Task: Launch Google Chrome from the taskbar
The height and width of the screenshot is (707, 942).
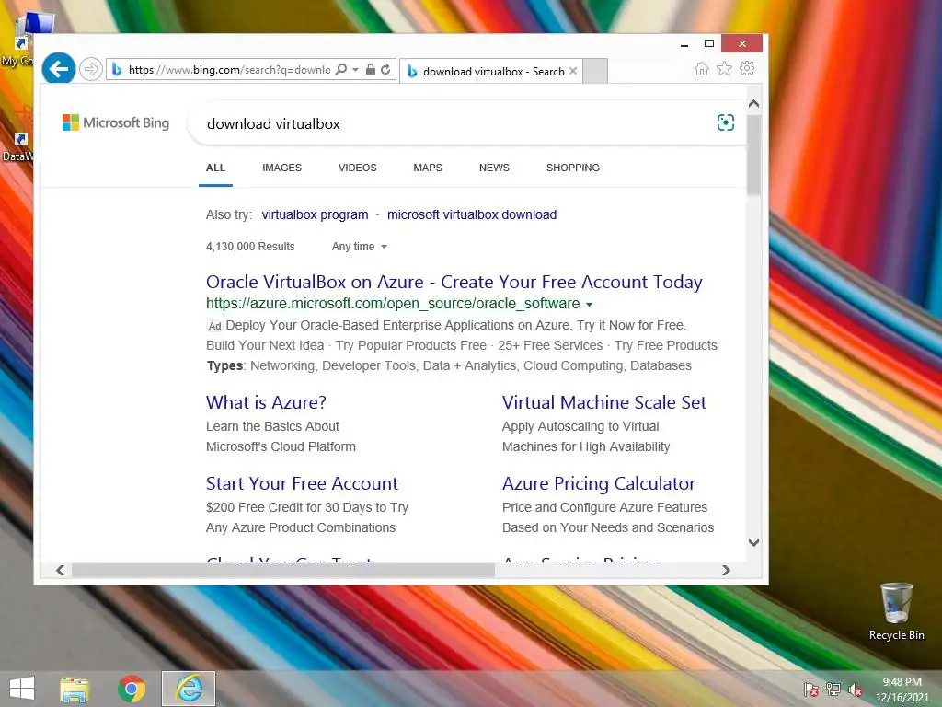Action: (x=132, y=689)
